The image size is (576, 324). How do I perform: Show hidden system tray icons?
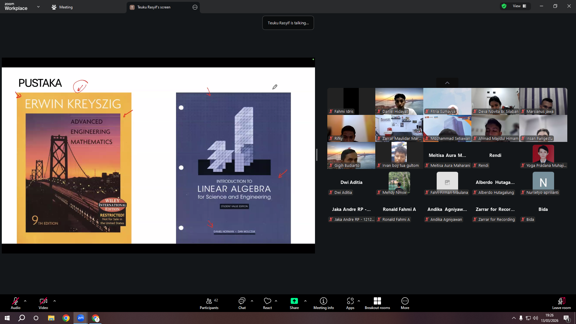coord(514,318)
